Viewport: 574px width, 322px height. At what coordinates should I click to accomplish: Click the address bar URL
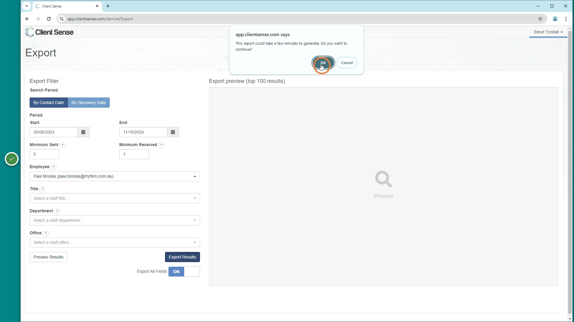point(100,19)
